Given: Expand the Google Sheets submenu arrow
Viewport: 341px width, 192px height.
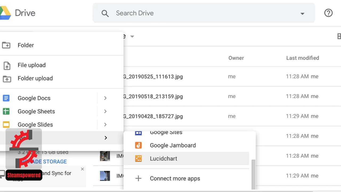Looking at the screenshot, I should (x=105, y=111).
